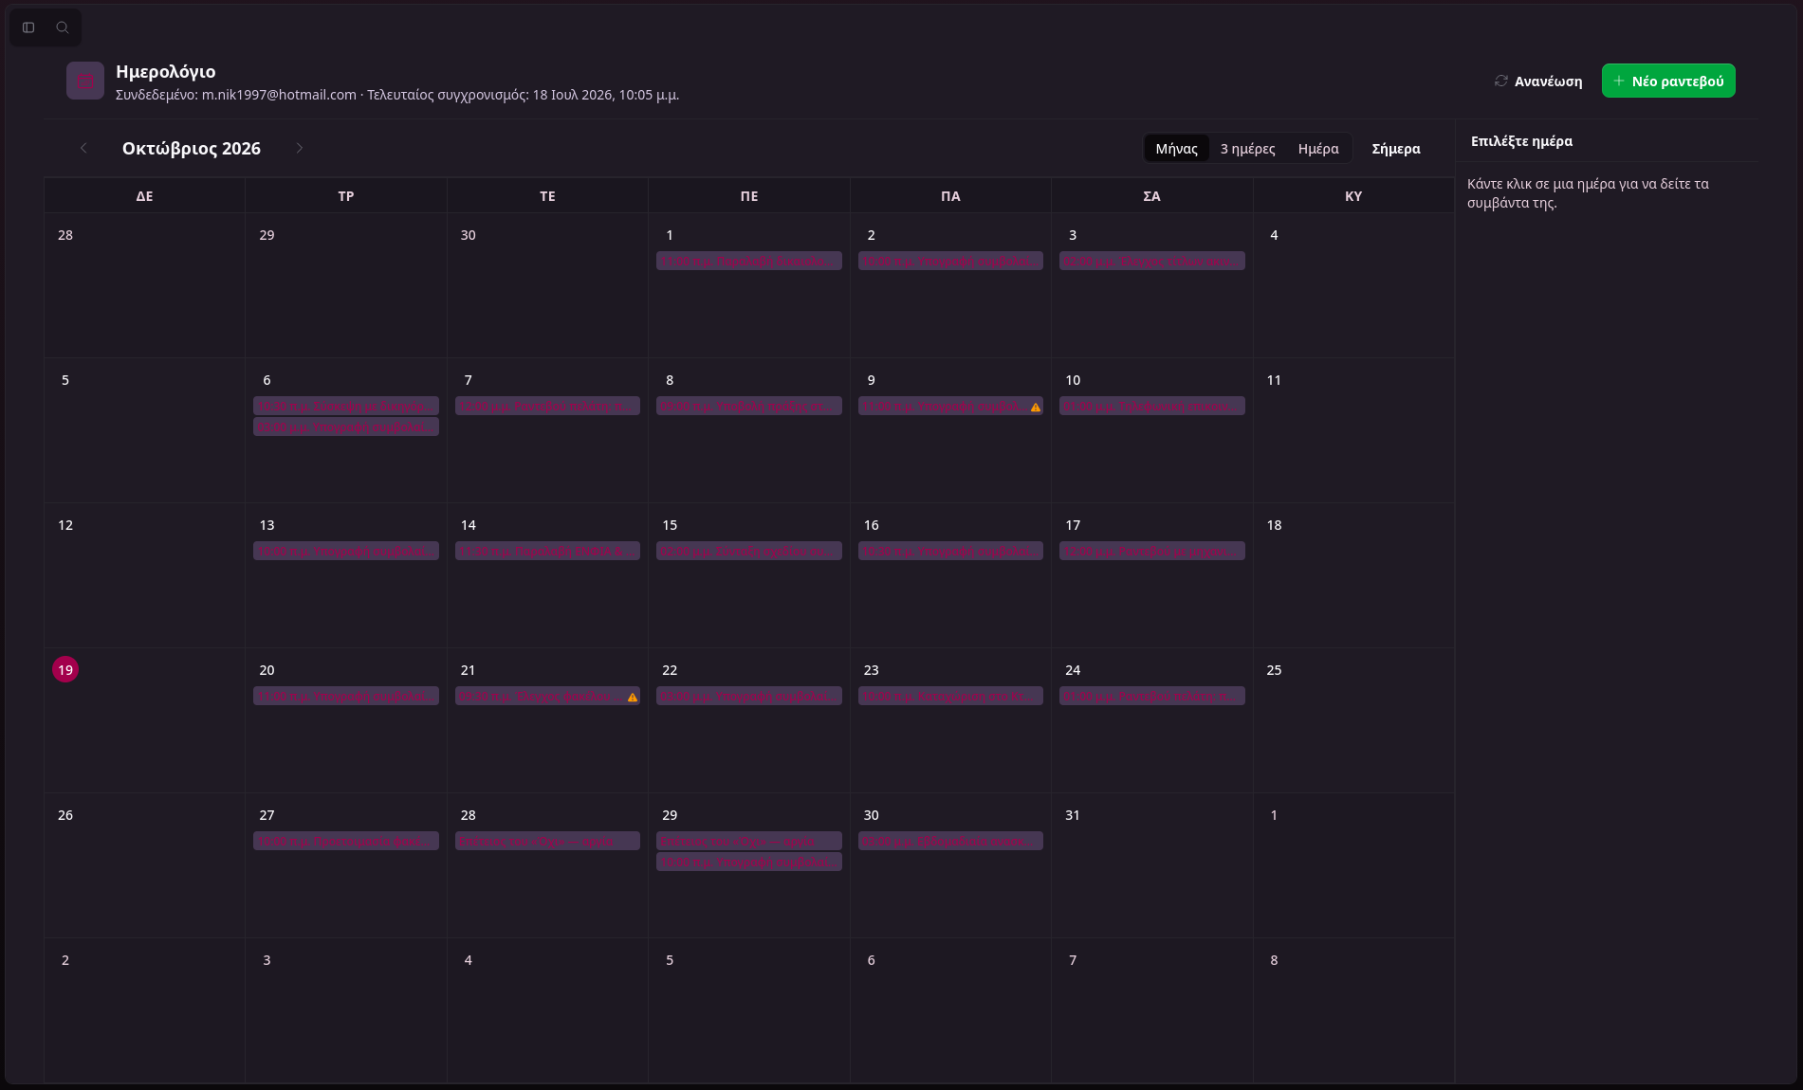Open the 01:00 μ.μ. Ραντεβού πελάτη event on October 24
Screen dimensions: 1803x1090
pyautogui.click(x=1152, y=696)
